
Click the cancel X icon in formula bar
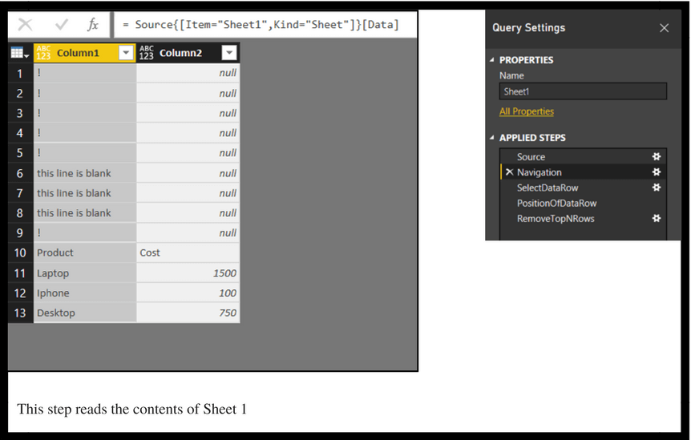(x=26, y=25)
